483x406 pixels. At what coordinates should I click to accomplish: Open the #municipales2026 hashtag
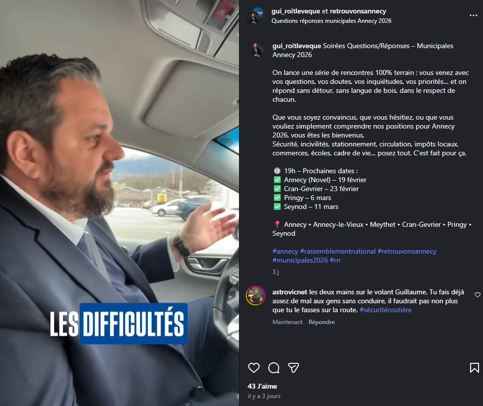coord(300,260)
